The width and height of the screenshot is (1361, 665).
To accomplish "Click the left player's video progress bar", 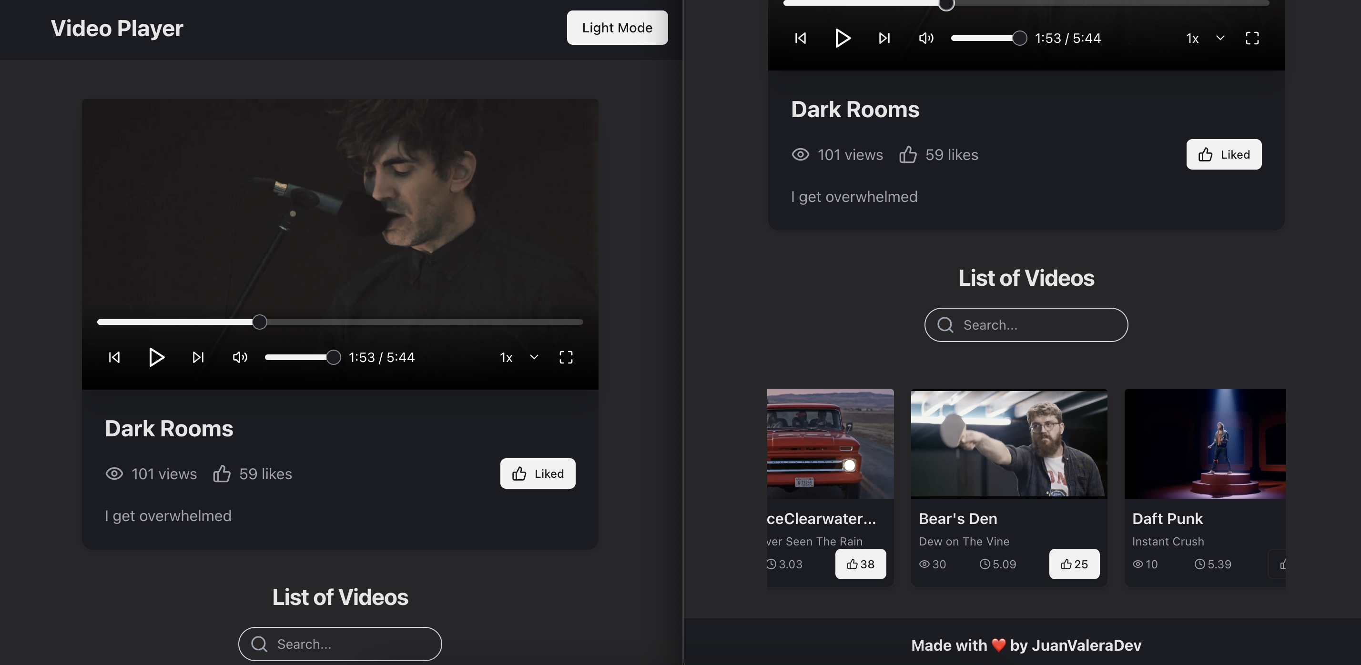I will [340, 322].
